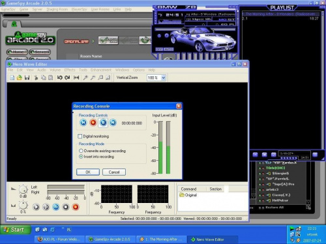Click the red Record button in Recording Console
This screenshot has width=326, height=244.
point(93,123)
